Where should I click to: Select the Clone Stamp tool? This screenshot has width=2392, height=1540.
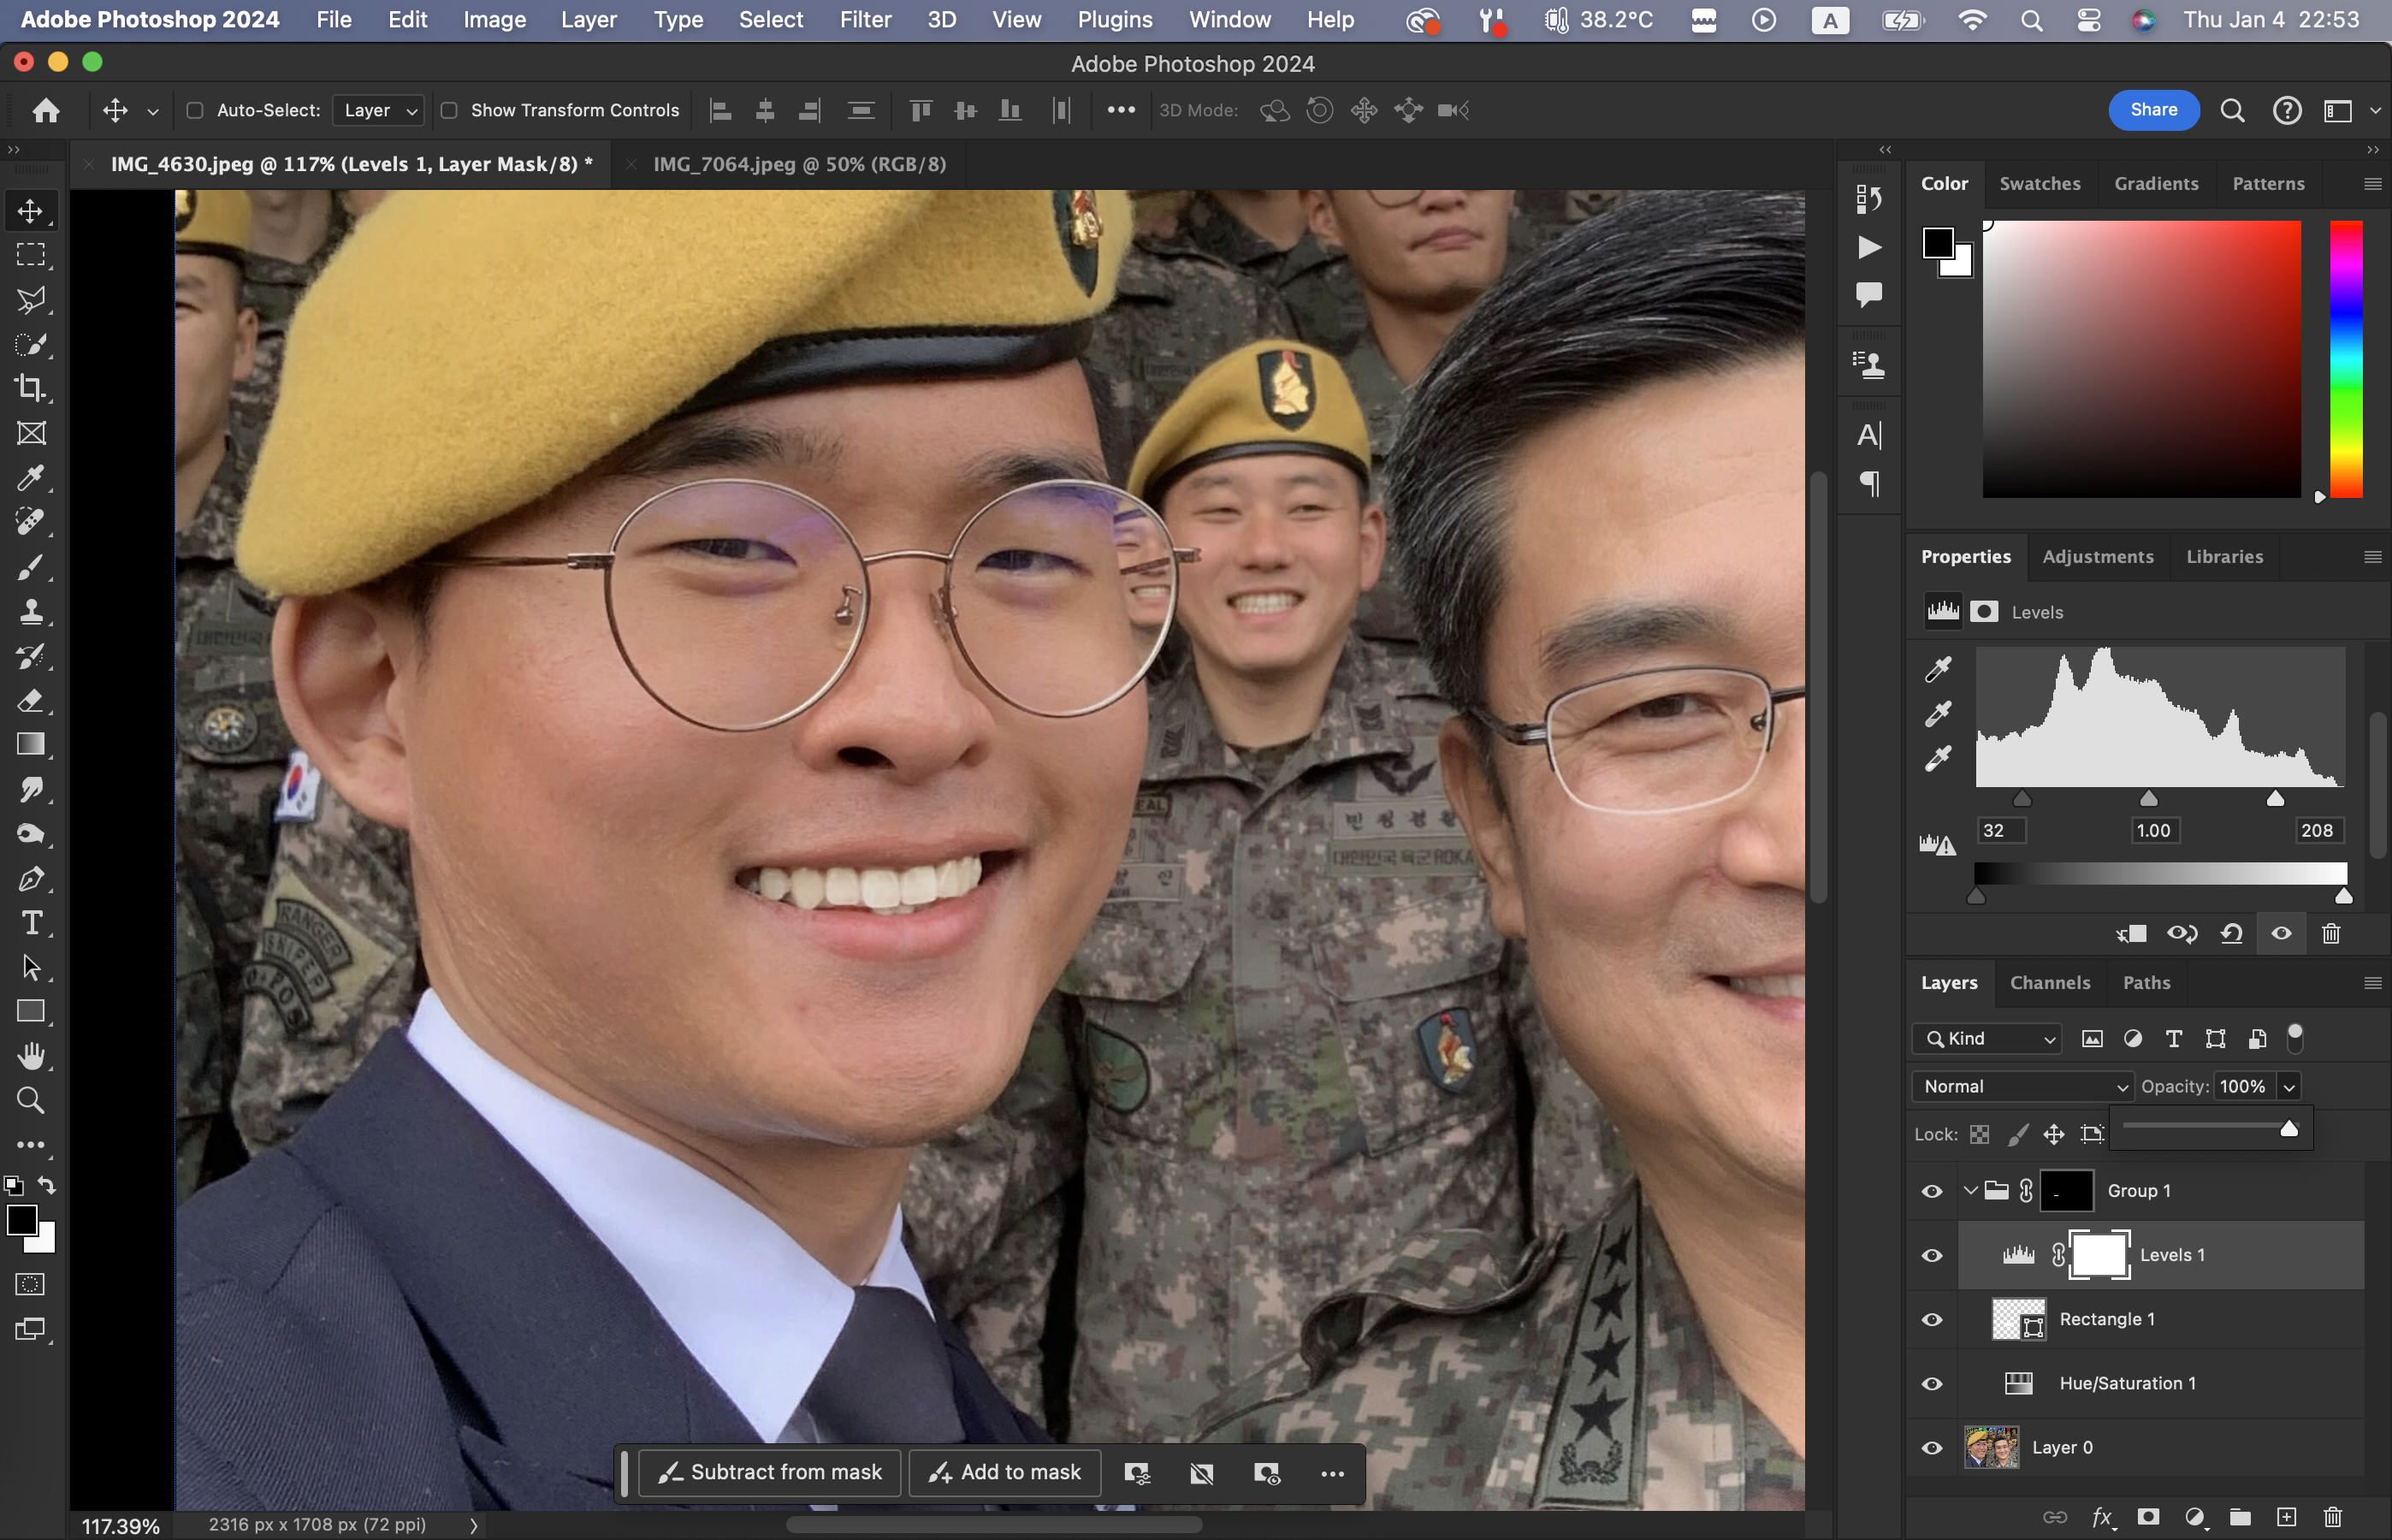pyautogui.click(x=30, y=611)
